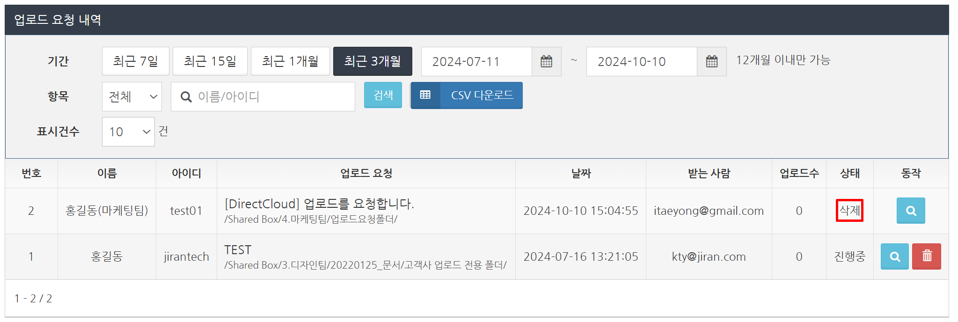This screenshot has height=322, width=958.
Task: Open the end date calendar picker
Action: coord(711,61)
